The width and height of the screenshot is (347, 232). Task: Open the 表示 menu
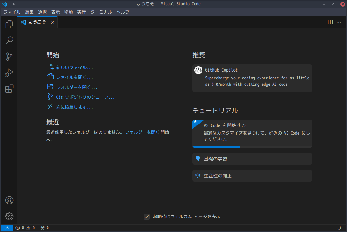tap(55, 12)
